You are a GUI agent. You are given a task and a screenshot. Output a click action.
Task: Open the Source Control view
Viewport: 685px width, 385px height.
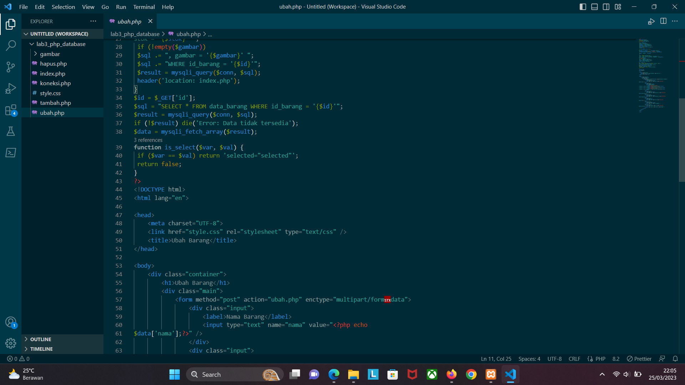pyautogui.click(x=11, y=67)
